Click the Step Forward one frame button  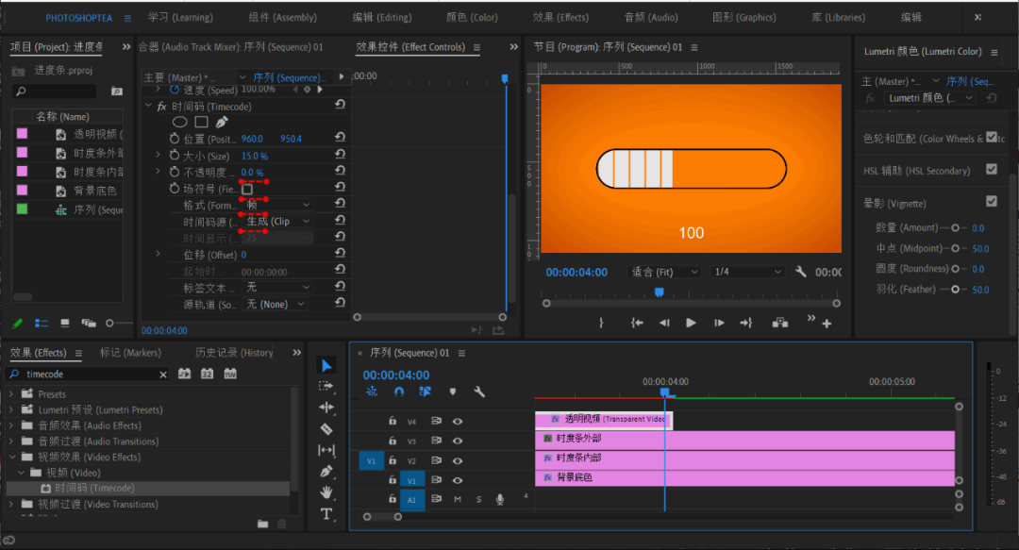(719, 323)
